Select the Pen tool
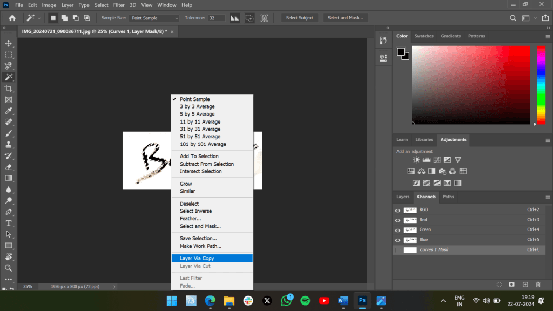Screen dimensions: 553x311 click(x=9, y=212)
